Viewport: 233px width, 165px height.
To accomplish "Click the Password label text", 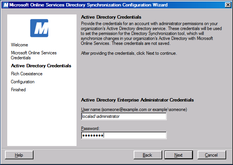I will (90, 129).
